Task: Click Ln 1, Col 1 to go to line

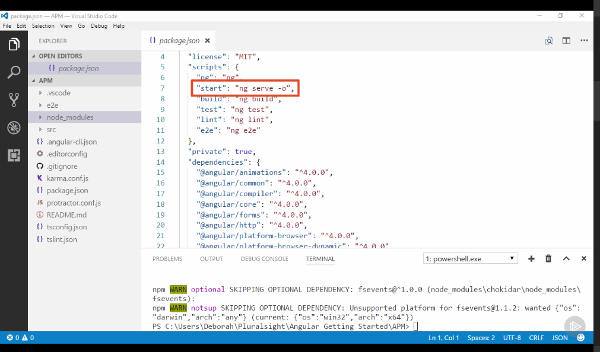Action: tap(444, 338)
